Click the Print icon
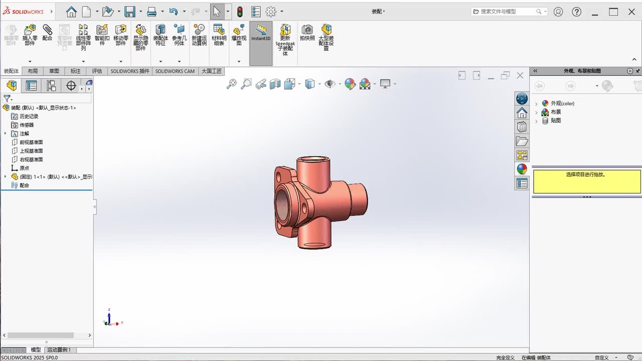Screen dimensions: 642x361 (x=151, y=12)
